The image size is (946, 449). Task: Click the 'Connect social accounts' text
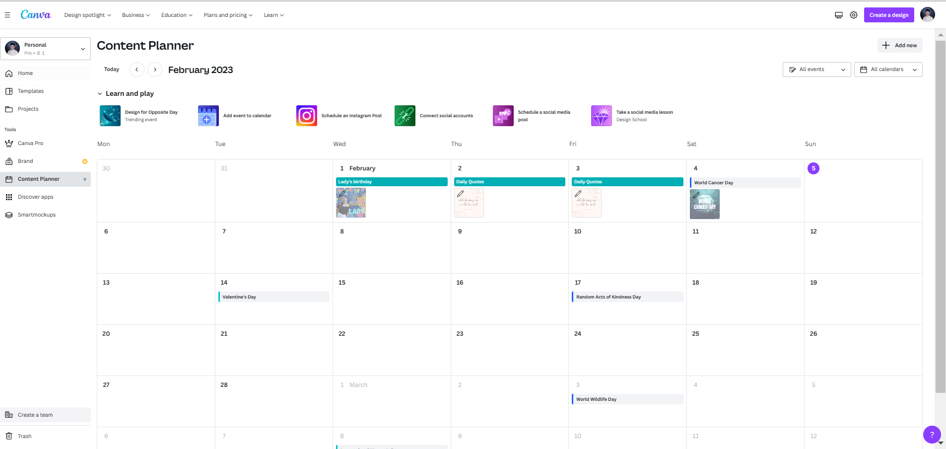447,116
